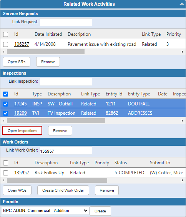186x217 pixels.
Task: Click the Open Inspections button
Action: [22, 130]
